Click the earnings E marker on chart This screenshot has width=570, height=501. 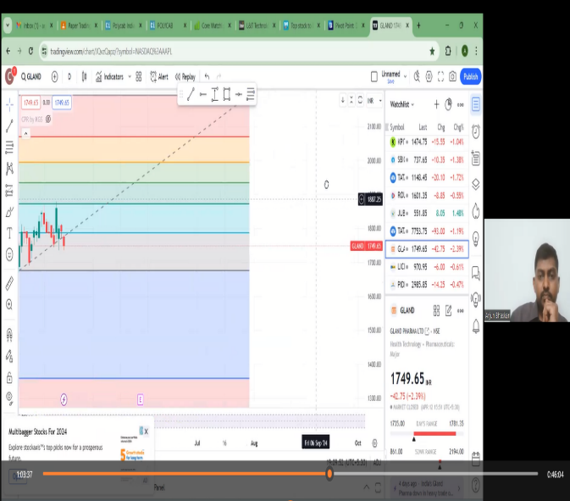(x=141, y=399)
